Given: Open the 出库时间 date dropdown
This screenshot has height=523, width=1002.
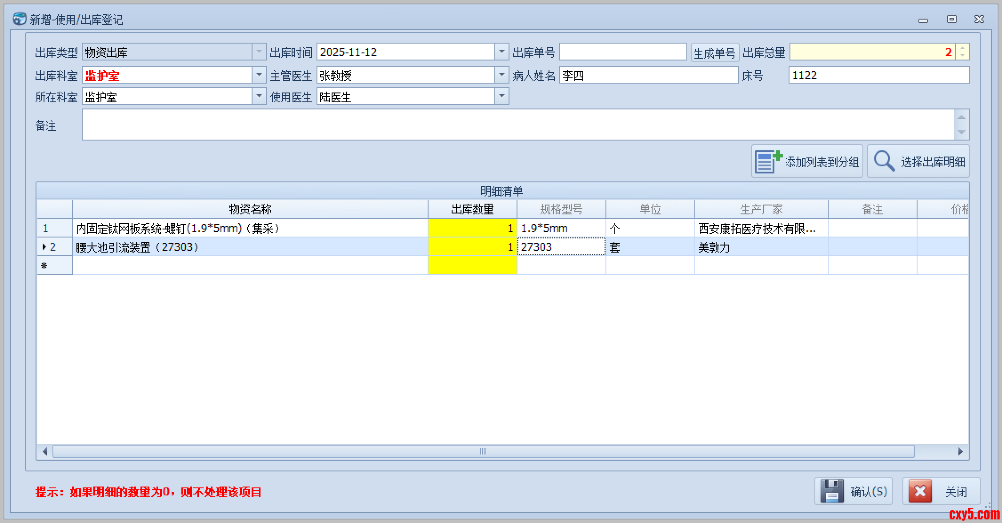Looking at the screenshot, I should [501, 52].
